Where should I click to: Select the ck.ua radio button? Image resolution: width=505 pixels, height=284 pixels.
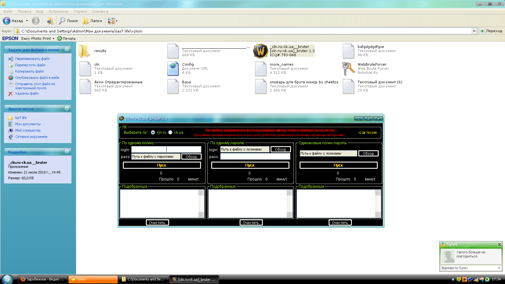click(170, 133)
